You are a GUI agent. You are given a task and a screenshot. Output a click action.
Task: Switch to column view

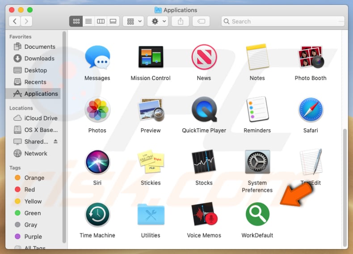[x=101, y=21]
